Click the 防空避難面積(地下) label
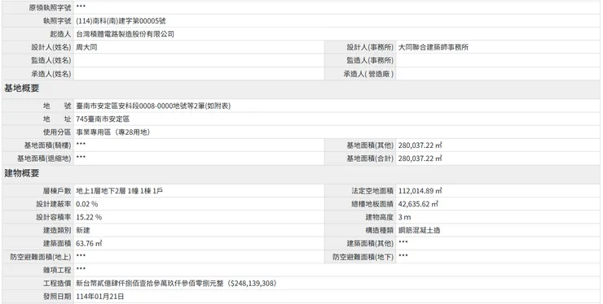Screen dimensions: 603x304 (x=363, y=256)
